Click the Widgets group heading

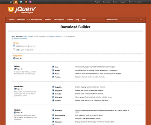point(17,110)
